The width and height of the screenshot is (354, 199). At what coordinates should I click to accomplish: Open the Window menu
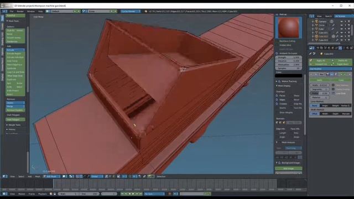(31, 11)
